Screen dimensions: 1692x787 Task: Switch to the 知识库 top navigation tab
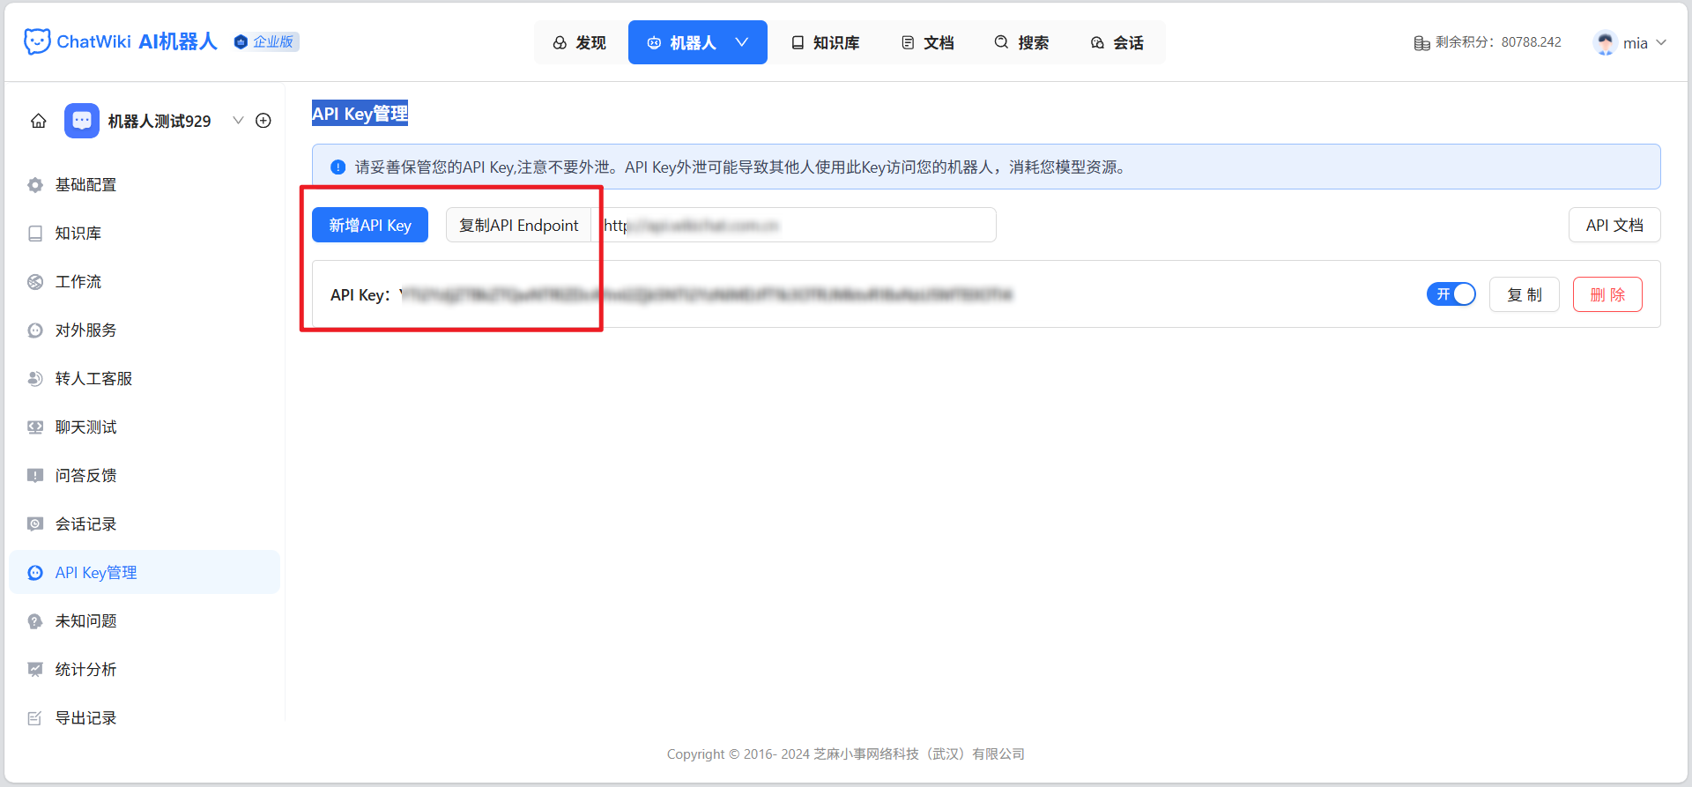click(x=825, y=42)
